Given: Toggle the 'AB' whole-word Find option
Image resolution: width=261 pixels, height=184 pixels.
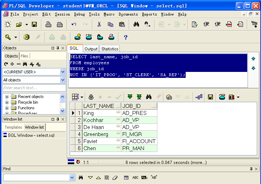Looking at the screenshot, I should 154,177.
